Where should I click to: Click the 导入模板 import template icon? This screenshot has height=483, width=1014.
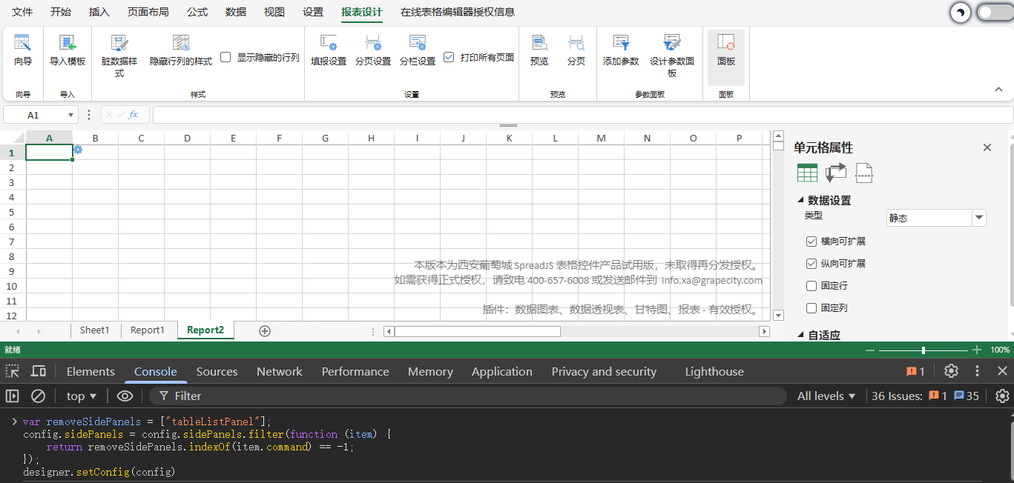68,43
